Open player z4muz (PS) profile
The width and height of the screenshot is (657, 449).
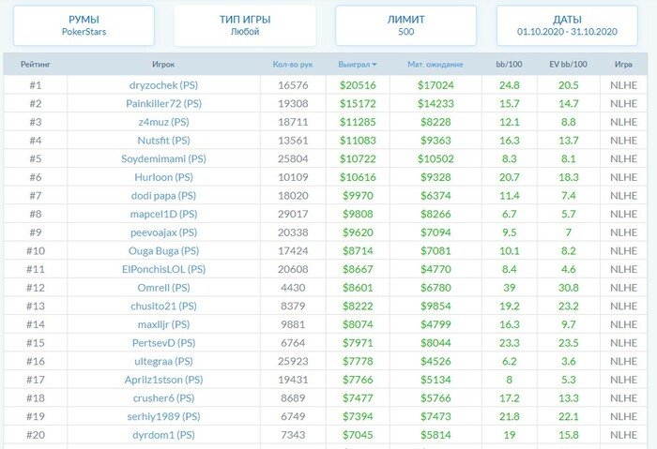[x=163, y=122]
